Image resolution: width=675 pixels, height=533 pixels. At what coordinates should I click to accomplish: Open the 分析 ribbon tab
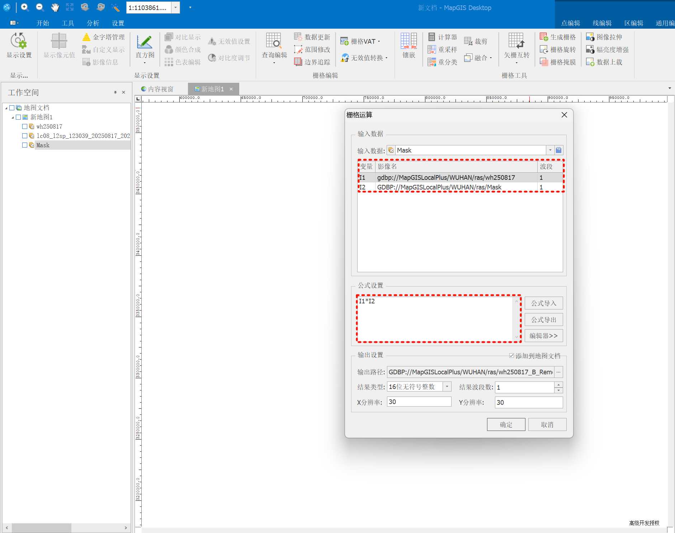point(93,23)
